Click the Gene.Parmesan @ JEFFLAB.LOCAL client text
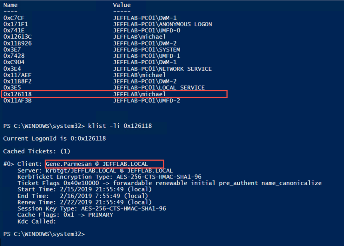The height and width of the screenshot is (246, 344). point(97,164)
